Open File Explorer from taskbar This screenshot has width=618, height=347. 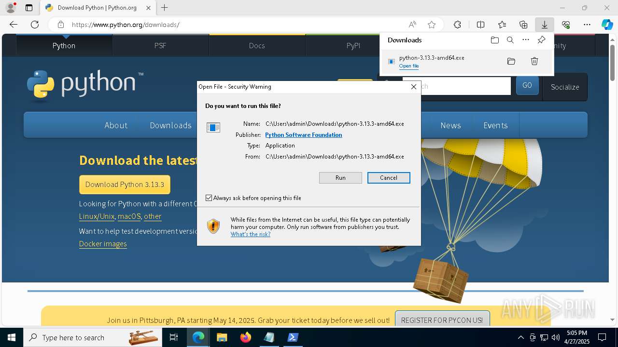tap(222, 337)
